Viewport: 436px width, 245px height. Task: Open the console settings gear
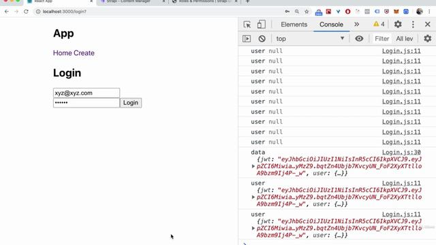tap(427, 39)
